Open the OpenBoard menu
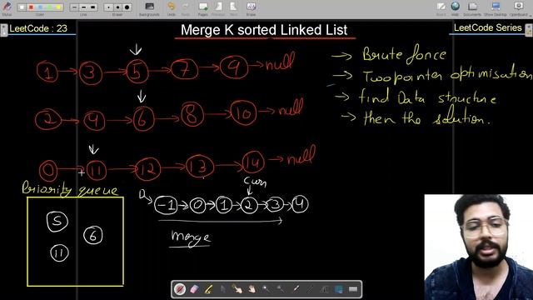This screenshot has height=300, width=533. [x=518, y=8]
